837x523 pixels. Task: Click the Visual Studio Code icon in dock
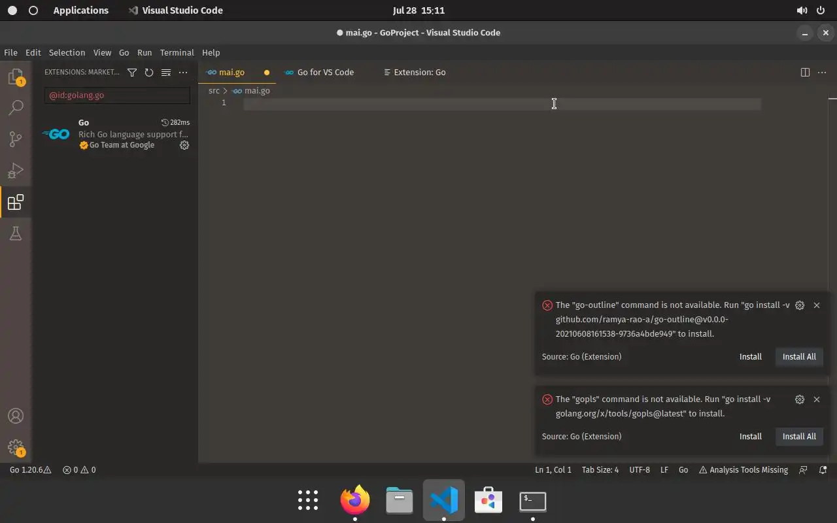point(444,501)
